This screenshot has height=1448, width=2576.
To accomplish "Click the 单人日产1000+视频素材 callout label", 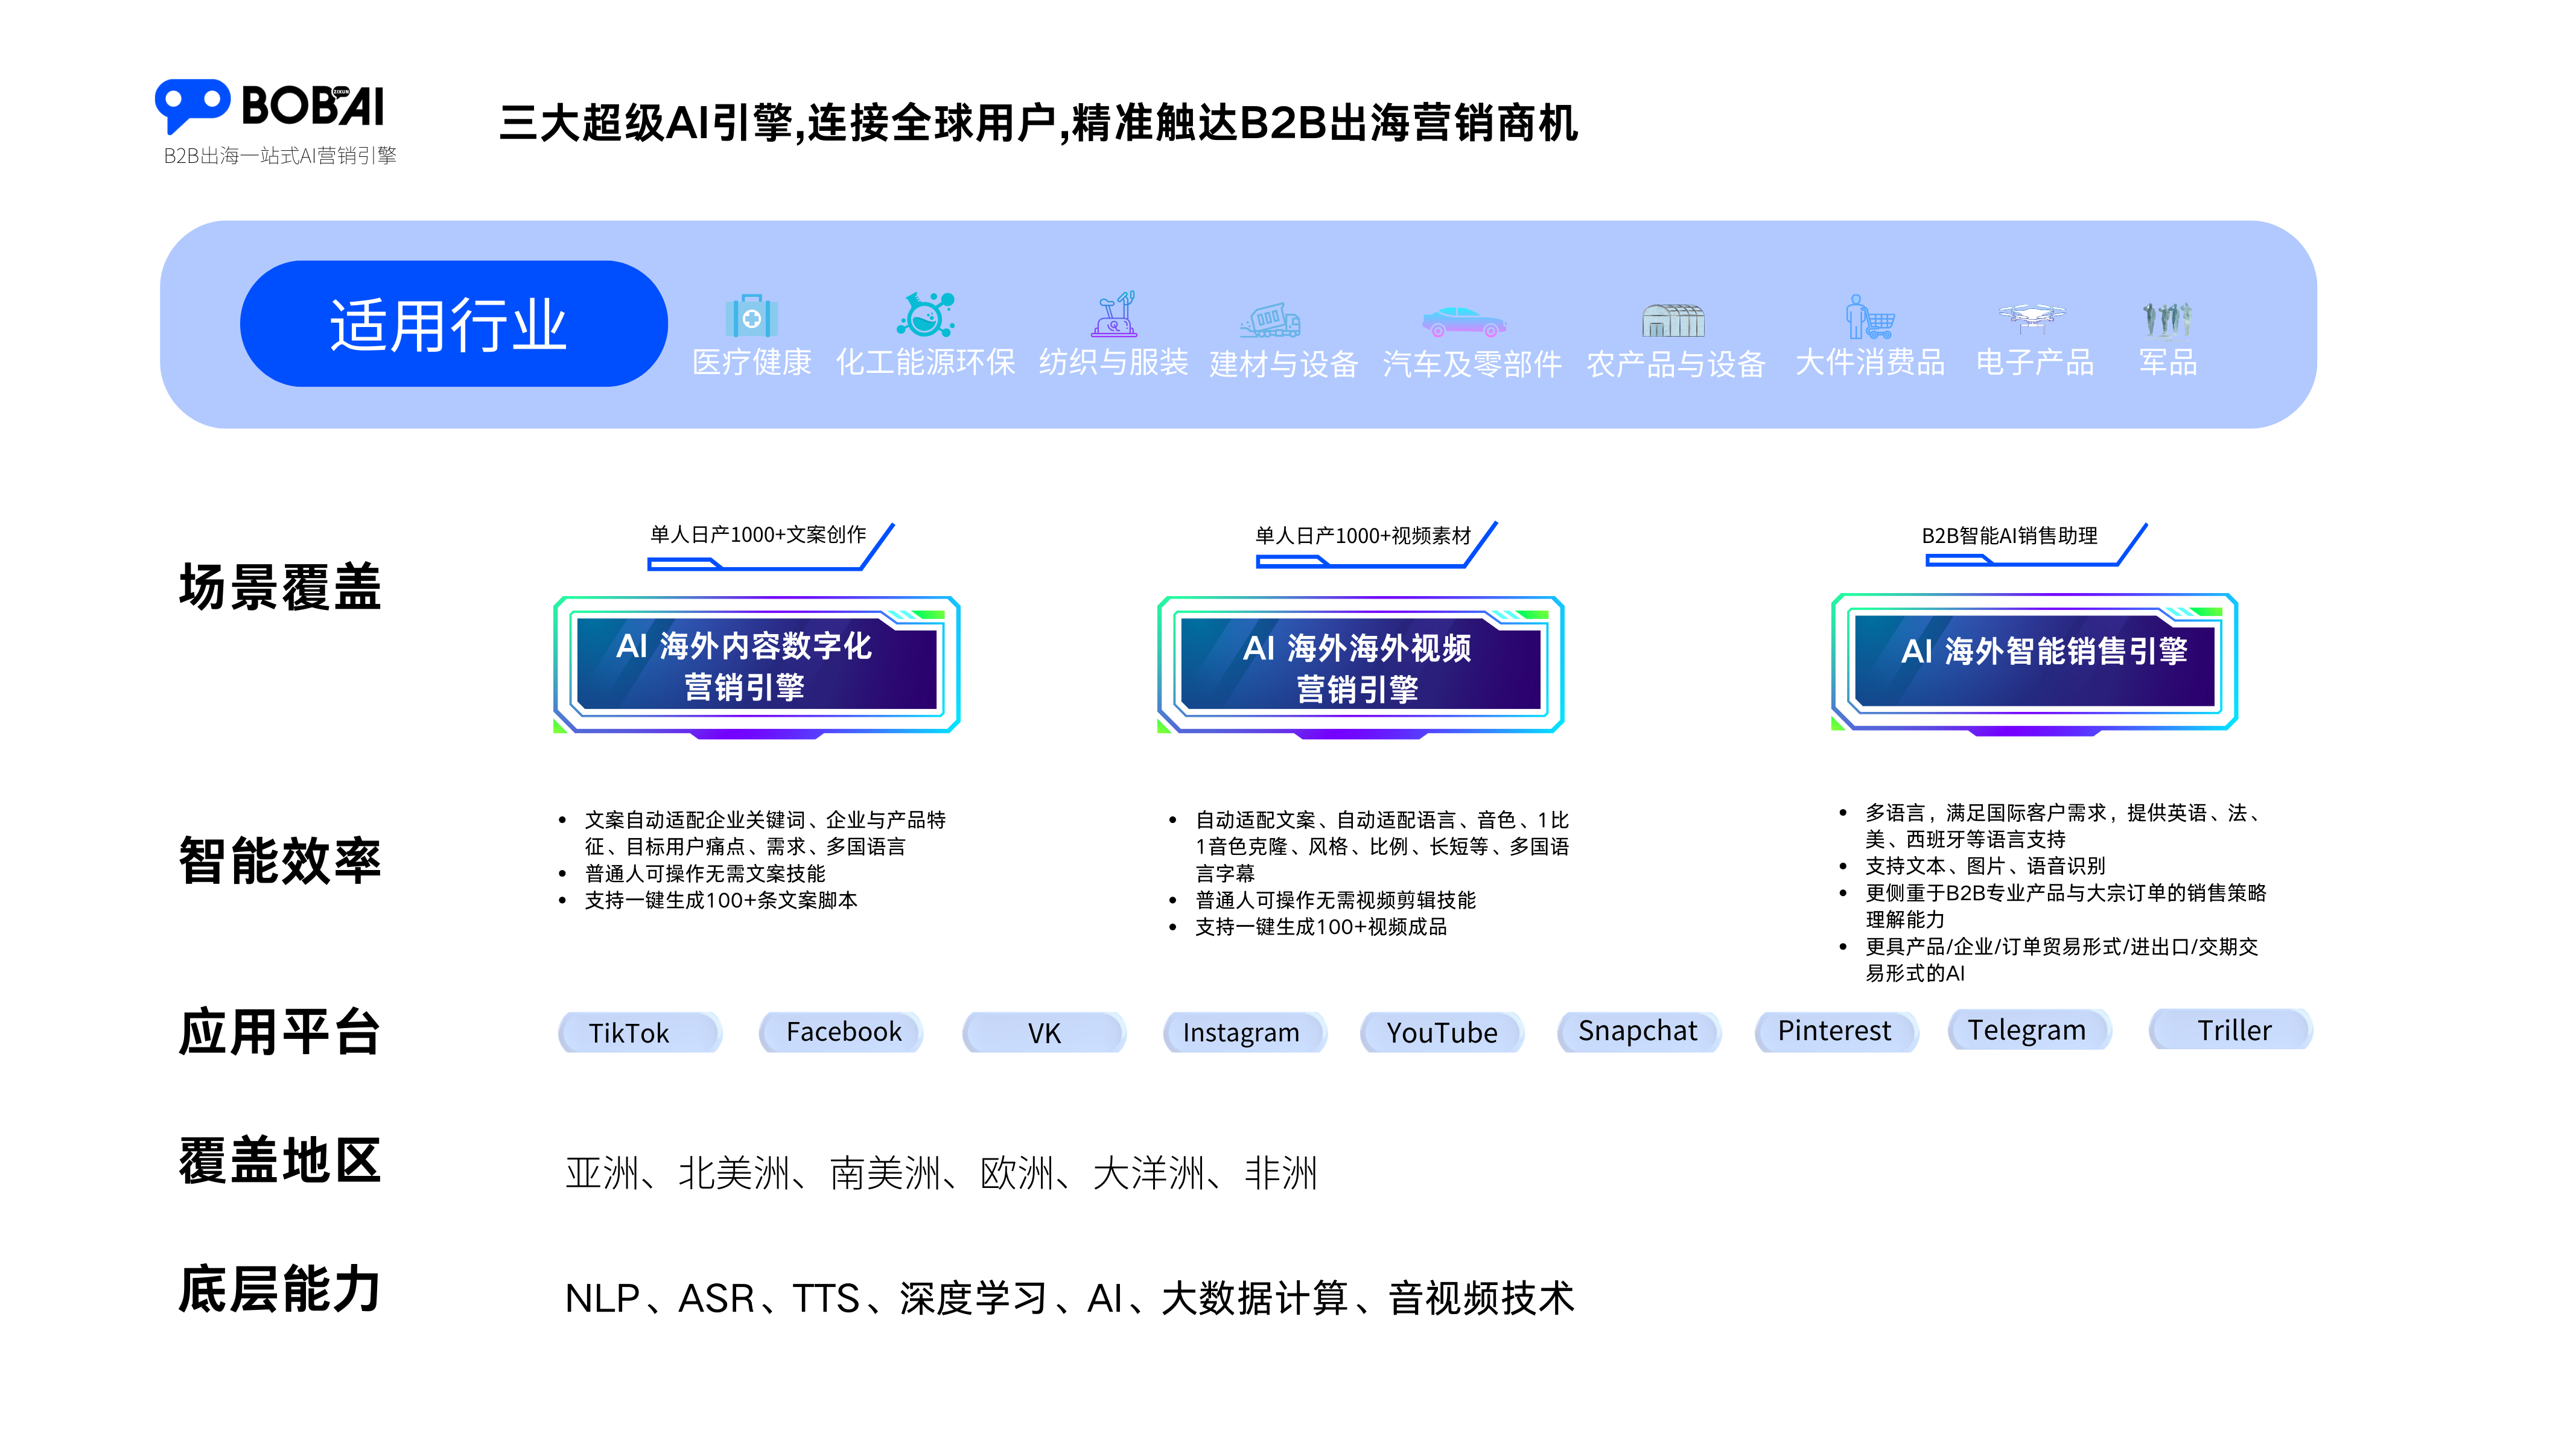I will [x=1363, y=536].
